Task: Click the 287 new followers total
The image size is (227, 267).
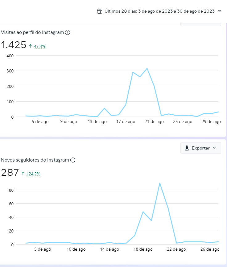Action: click(x=10, y=172)
